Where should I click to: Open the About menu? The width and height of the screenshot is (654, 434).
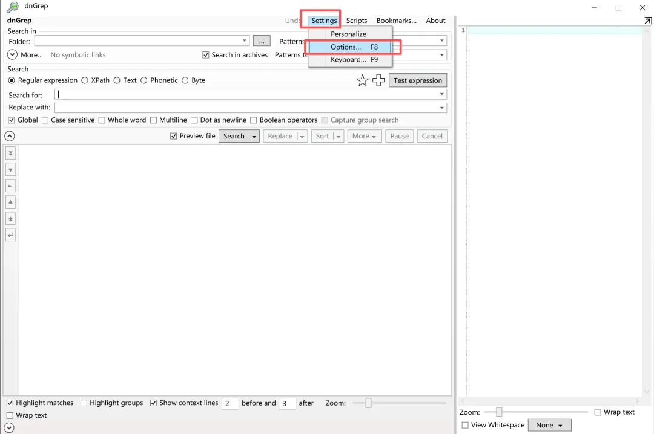pyautogui.click(x=435, y=21)
